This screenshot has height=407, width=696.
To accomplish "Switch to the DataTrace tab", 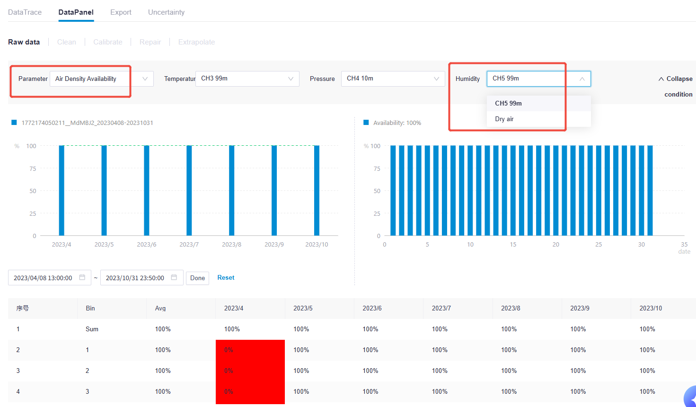I will tap(25, 12).
